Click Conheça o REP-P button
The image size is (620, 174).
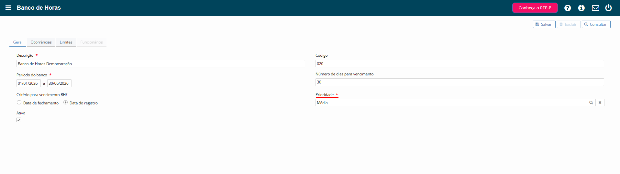click(535, 8)
